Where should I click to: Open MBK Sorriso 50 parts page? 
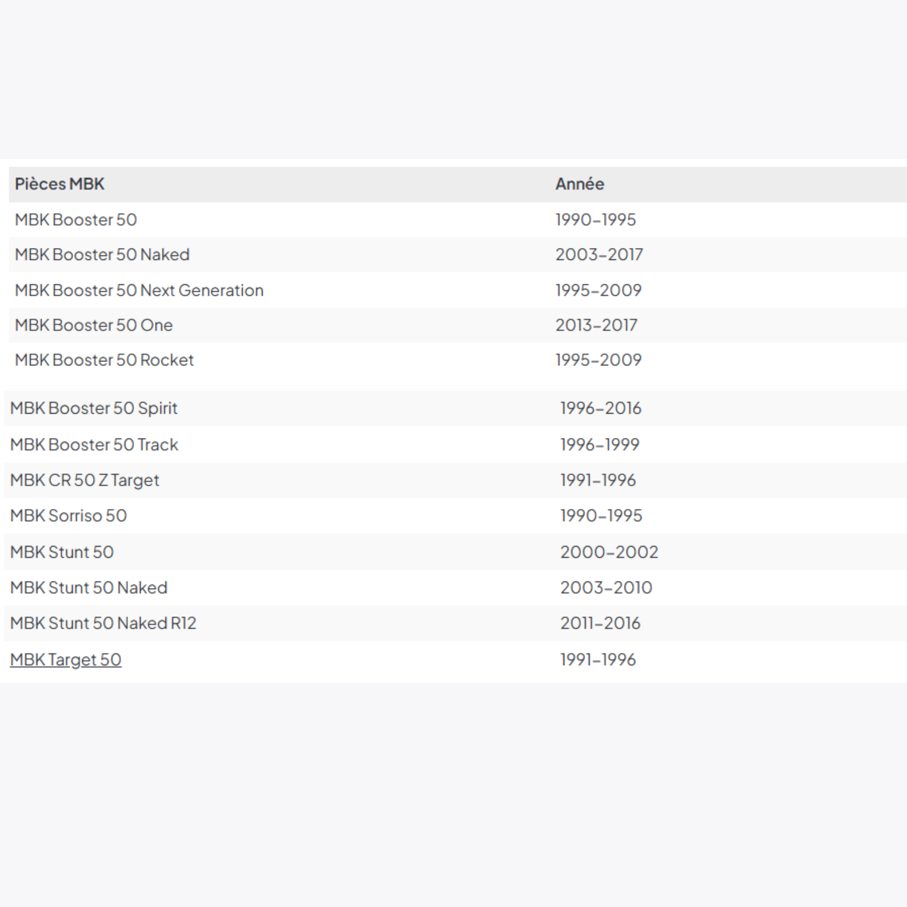pyautogui.click(x=69, y=516)
